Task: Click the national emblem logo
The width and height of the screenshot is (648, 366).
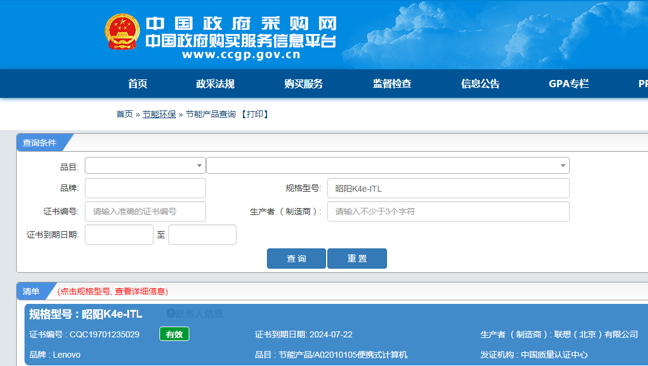Action: tap(122, 32)
